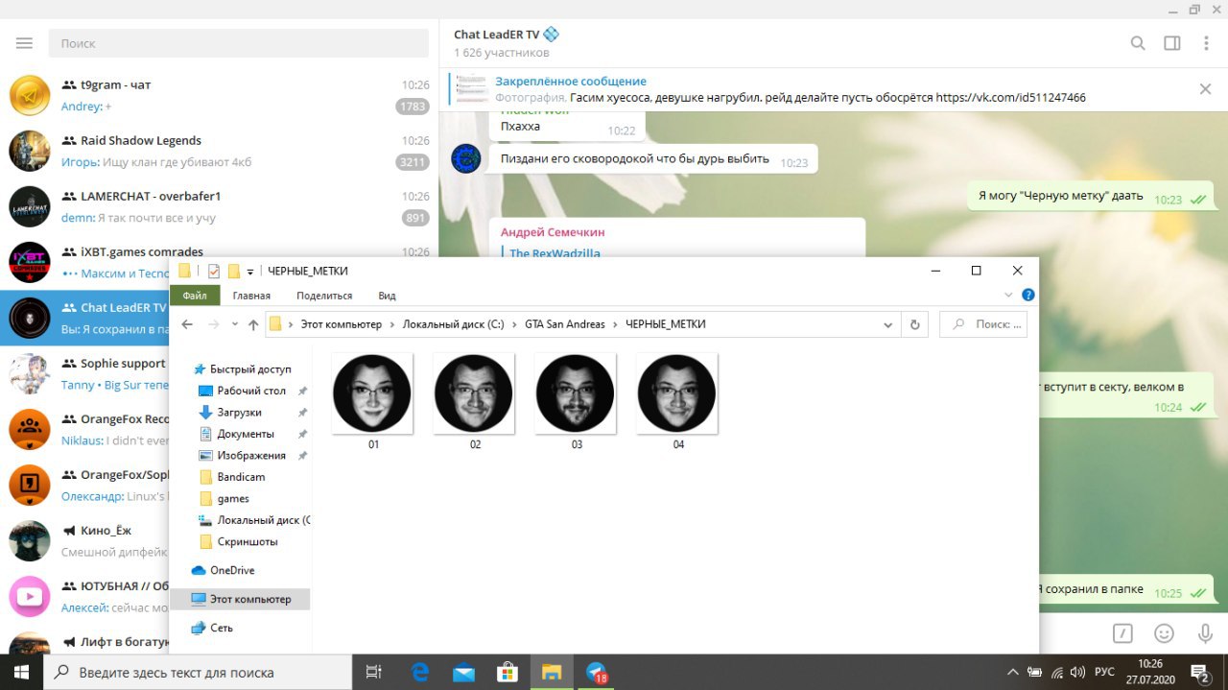
Task: Click GTA San Andreas breadcrumb
Action: click(x=565, y=324)
